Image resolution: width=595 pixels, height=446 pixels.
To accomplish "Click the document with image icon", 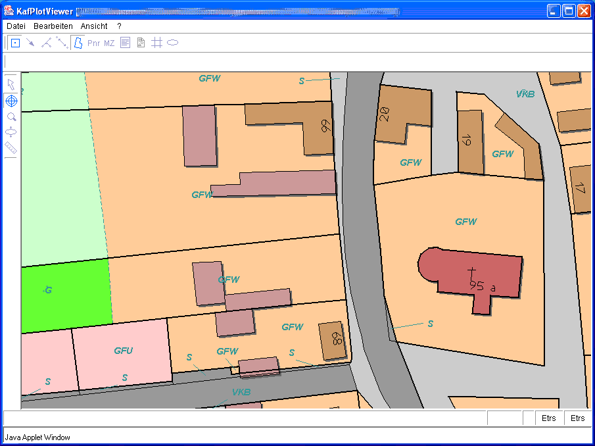I will point(141,43).
